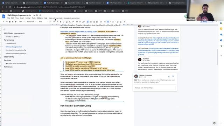Viewport: 224px width, 126px height.
Task: Open the Tools menu
Action: (x=34, y=18)
